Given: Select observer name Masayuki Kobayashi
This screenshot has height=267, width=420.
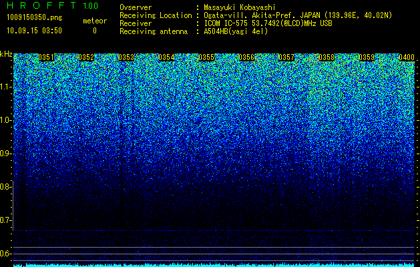Looking at the screenshot, I should (x=240, y=7).
